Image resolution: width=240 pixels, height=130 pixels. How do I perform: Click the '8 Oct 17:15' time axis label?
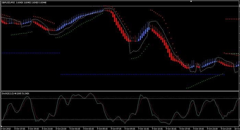pos(20,129)
